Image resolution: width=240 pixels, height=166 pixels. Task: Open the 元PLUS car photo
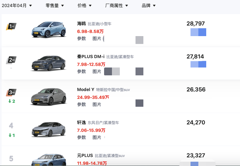coord(49,160)
